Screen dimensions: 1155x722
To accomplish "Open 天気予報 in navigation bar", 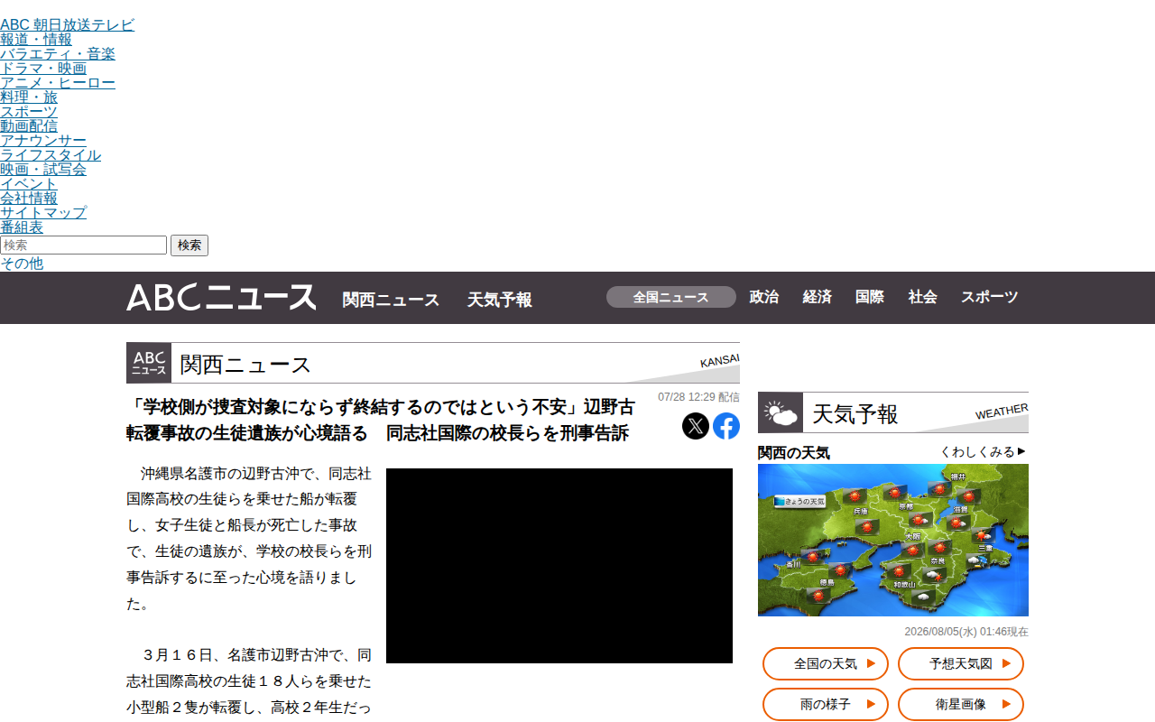I will tap(500, 300).
